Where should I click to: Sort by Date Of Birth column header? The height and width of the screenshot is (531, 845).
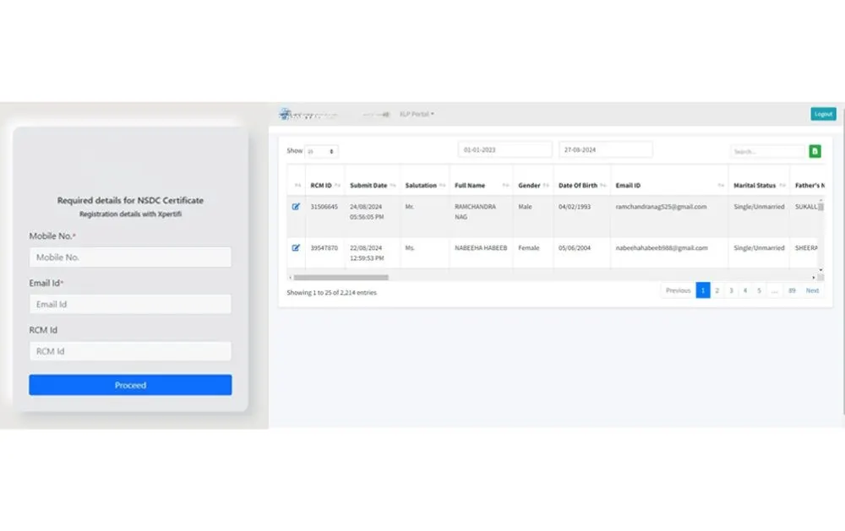pyautogui.click(x=582, y=185)
